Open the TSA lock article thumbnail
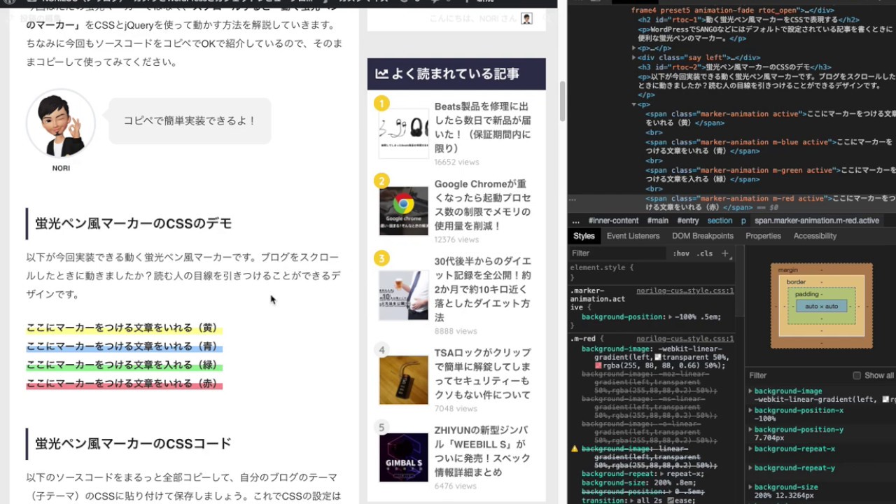 [404, 379]
